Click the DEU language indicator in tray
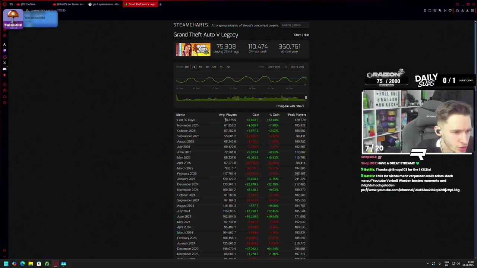 click(446, 264)
